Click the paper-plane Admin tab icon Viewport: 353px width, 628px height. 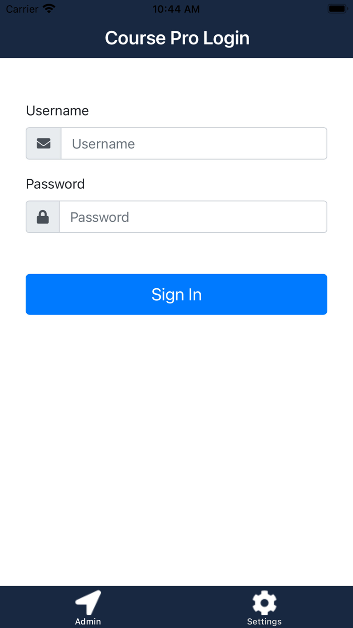tap(88, 602)
